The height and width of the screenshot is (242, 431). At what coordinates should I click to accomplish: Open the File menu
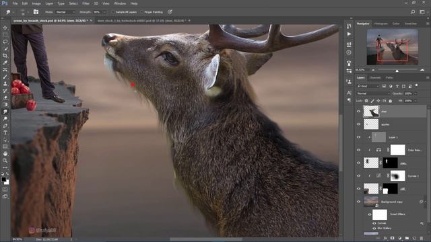point(15,3)
